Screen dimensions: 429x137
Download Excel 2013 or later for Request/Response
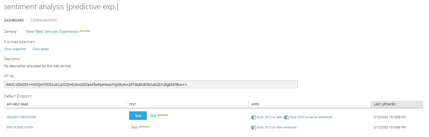269,117
